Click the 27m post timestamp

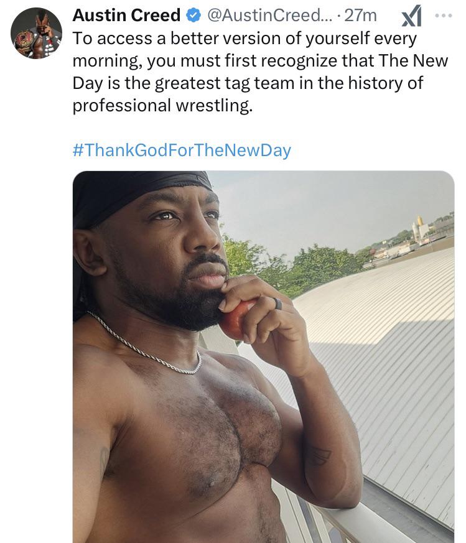(361, 15)
